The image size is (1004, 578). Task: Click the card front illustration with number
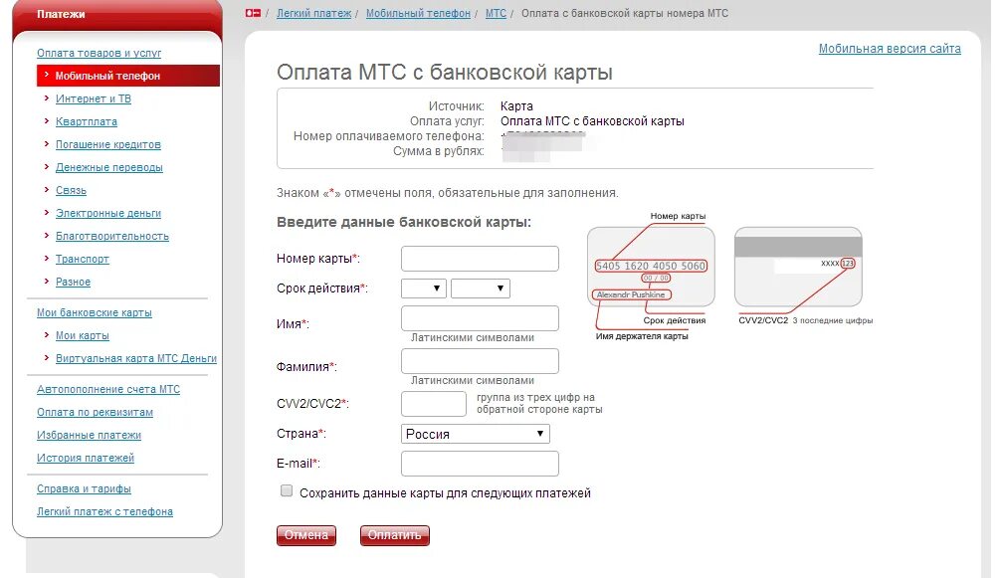click(x=651, y=267)
